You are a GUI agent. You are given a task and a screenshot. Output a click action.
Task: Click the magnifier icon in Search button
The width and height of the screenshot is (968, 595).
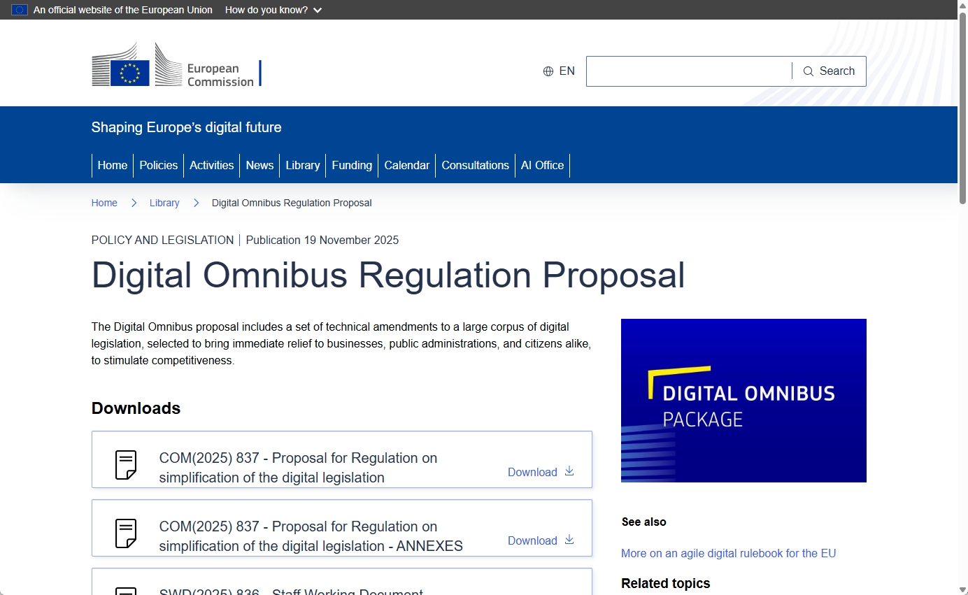[808, 71]
